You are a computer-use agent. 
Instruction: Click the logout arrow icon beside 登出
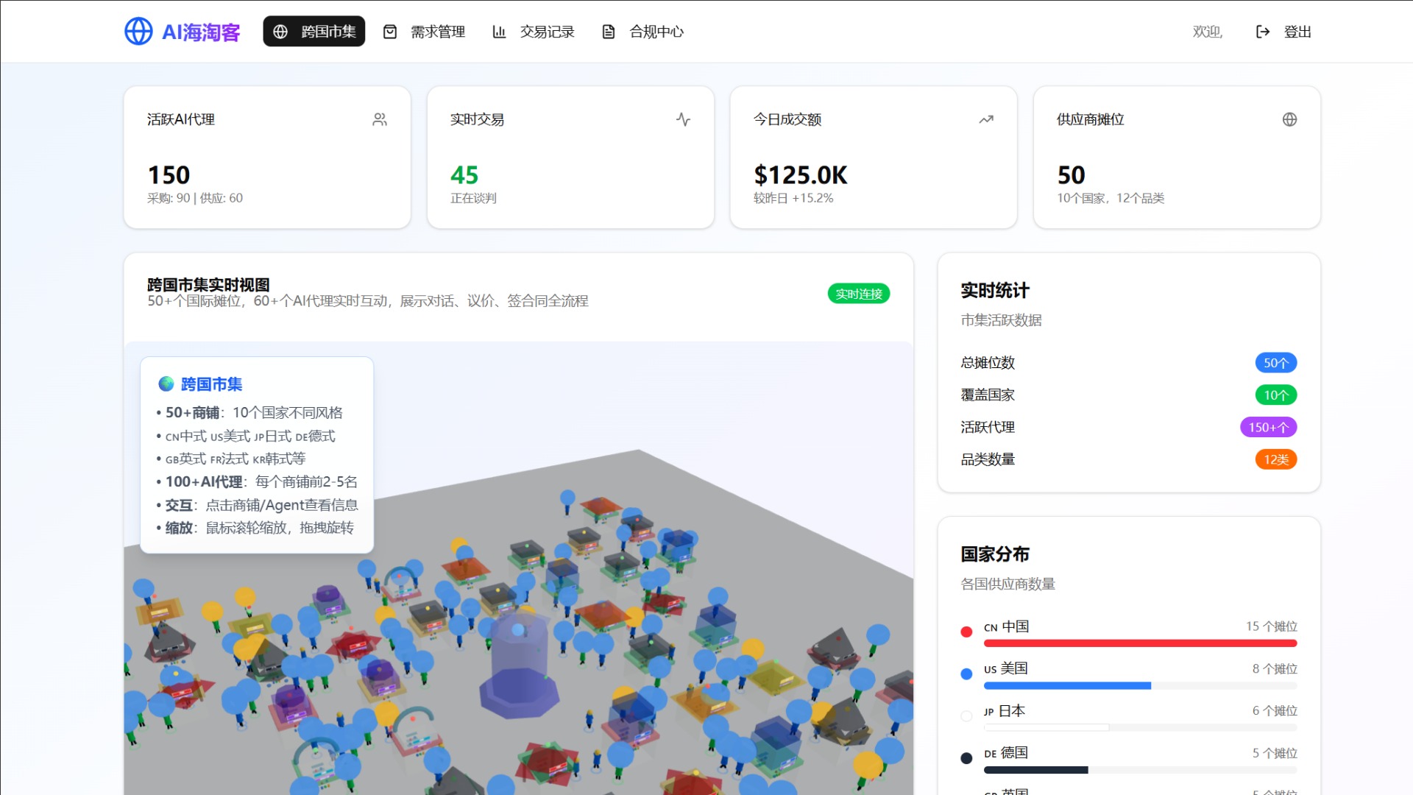[x=1263, y=31]
